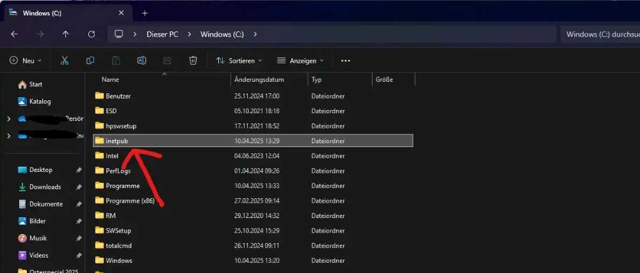The height and width of the screenshot is (273, 640).
Task: Click the date 29.12.2020 14:32 of RM
Action: (x=257, y=215)
